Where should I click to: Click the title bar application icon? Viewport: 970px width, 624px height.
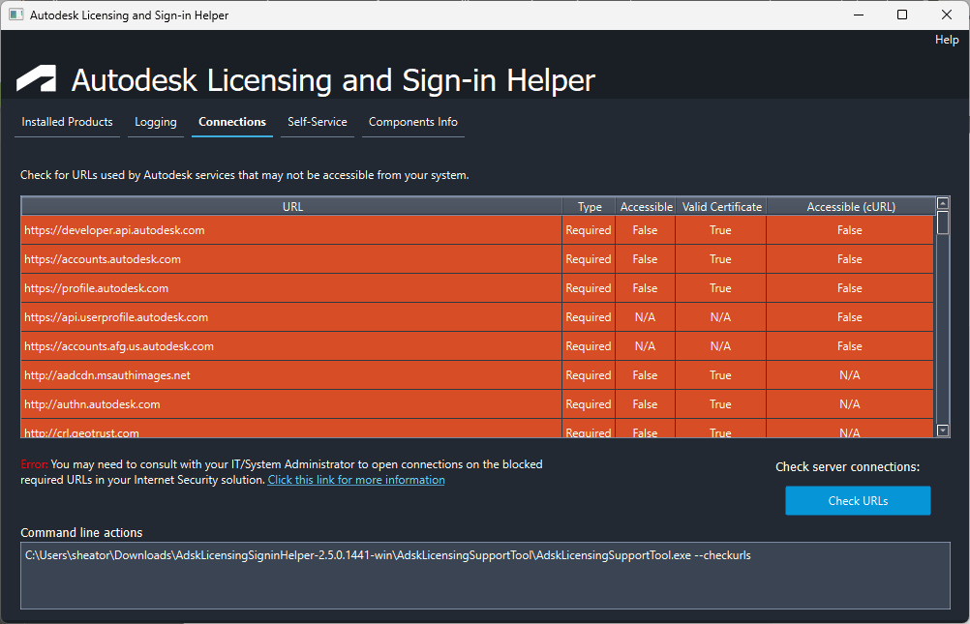[16, 15]
